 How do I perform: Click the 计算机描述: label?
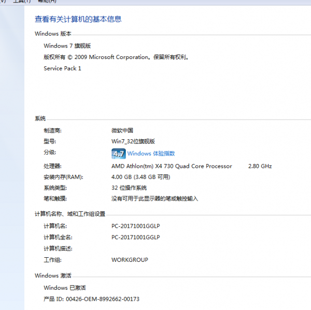click(x=58, y=248)
